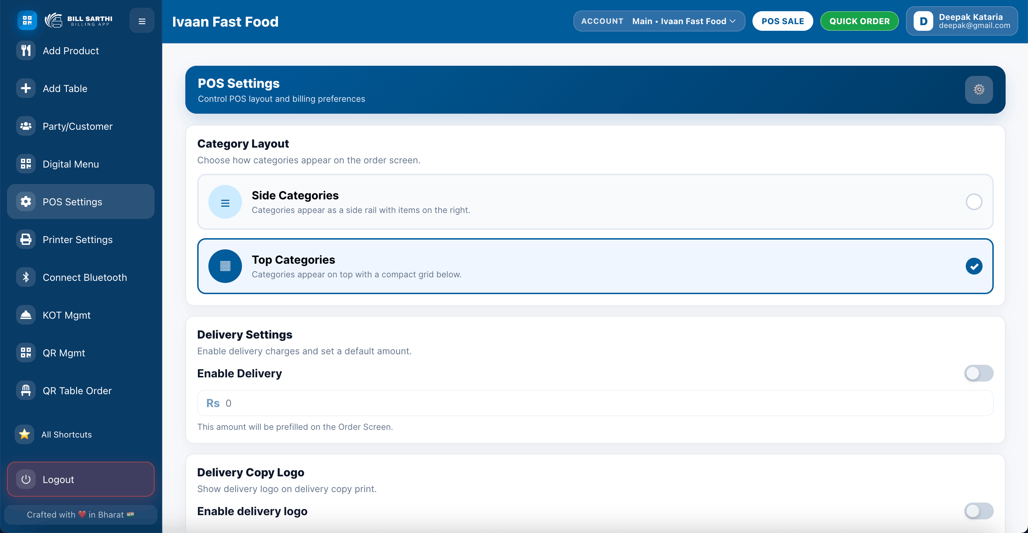Click the gear icon in POS Settings header
Image resolution: width=1028 pixels, height=533 pixels.
(978, 90)
